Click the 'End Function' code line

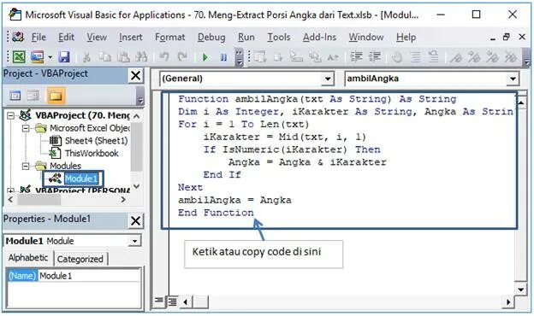pyautogui.click(x=216, y=213)
